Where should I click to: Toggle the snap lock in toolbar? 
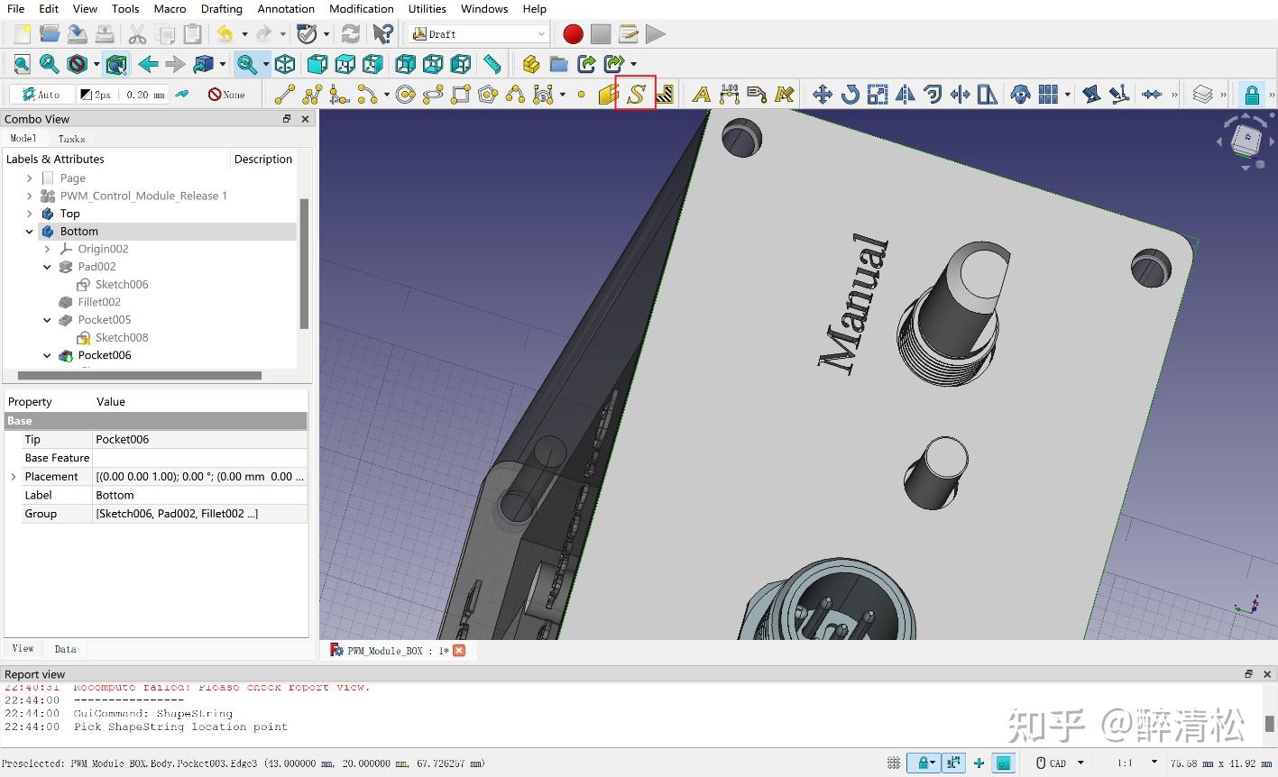click(x=1252, y=94)
